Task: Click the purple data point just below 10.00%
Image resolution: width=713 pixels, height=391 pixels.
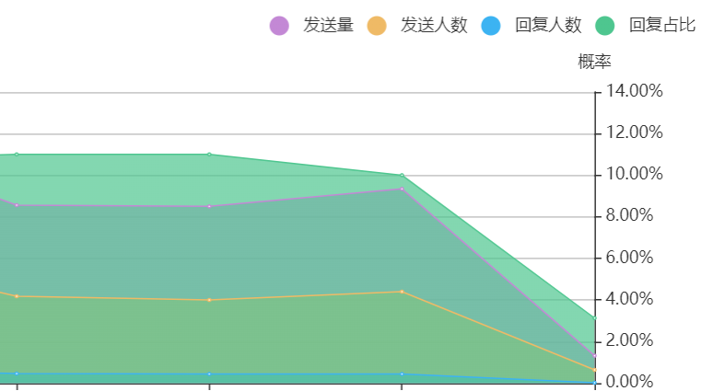Action: 402,189
